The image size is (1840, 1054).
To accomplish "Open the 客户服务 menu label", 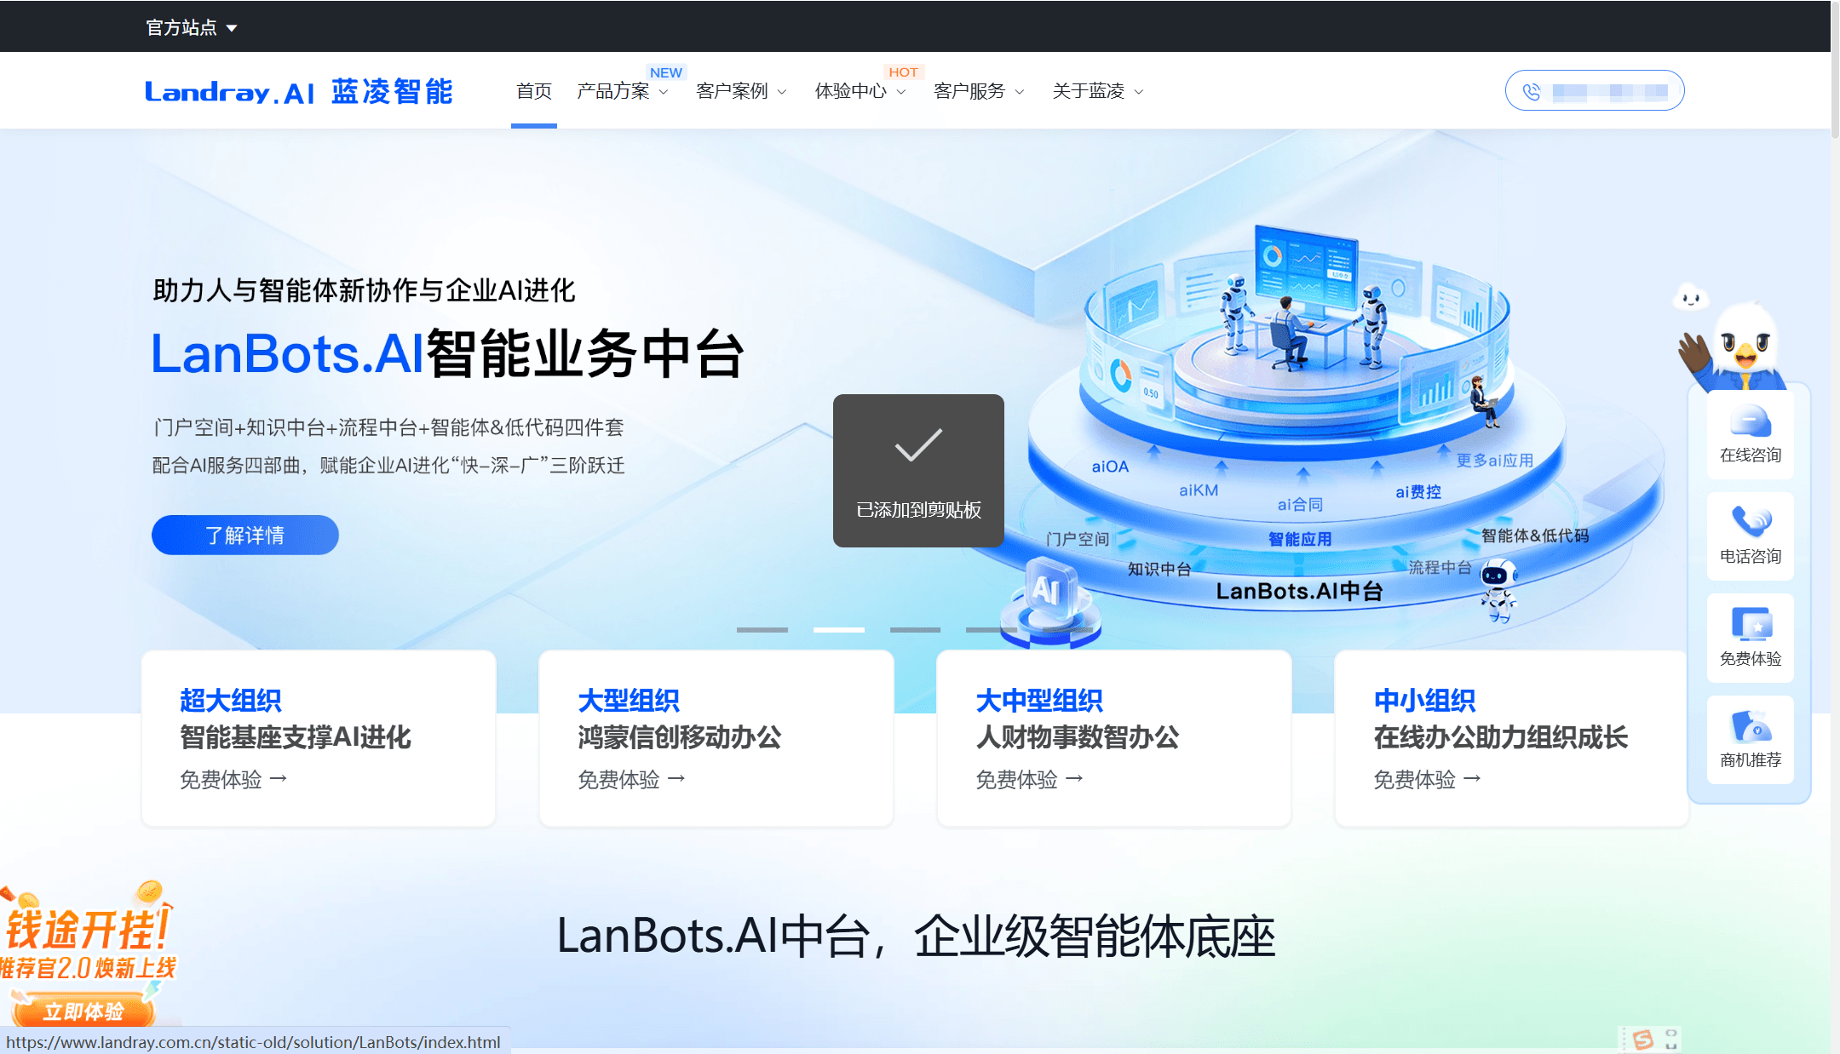I will click(x=969, y=91).
